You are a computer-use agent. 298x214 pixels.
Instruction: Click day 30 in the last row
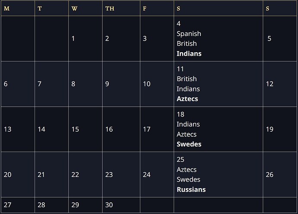click(109, 205)
